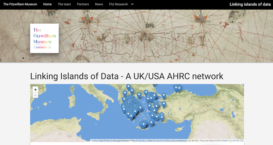Open the News page

click(x=99, y=4)
